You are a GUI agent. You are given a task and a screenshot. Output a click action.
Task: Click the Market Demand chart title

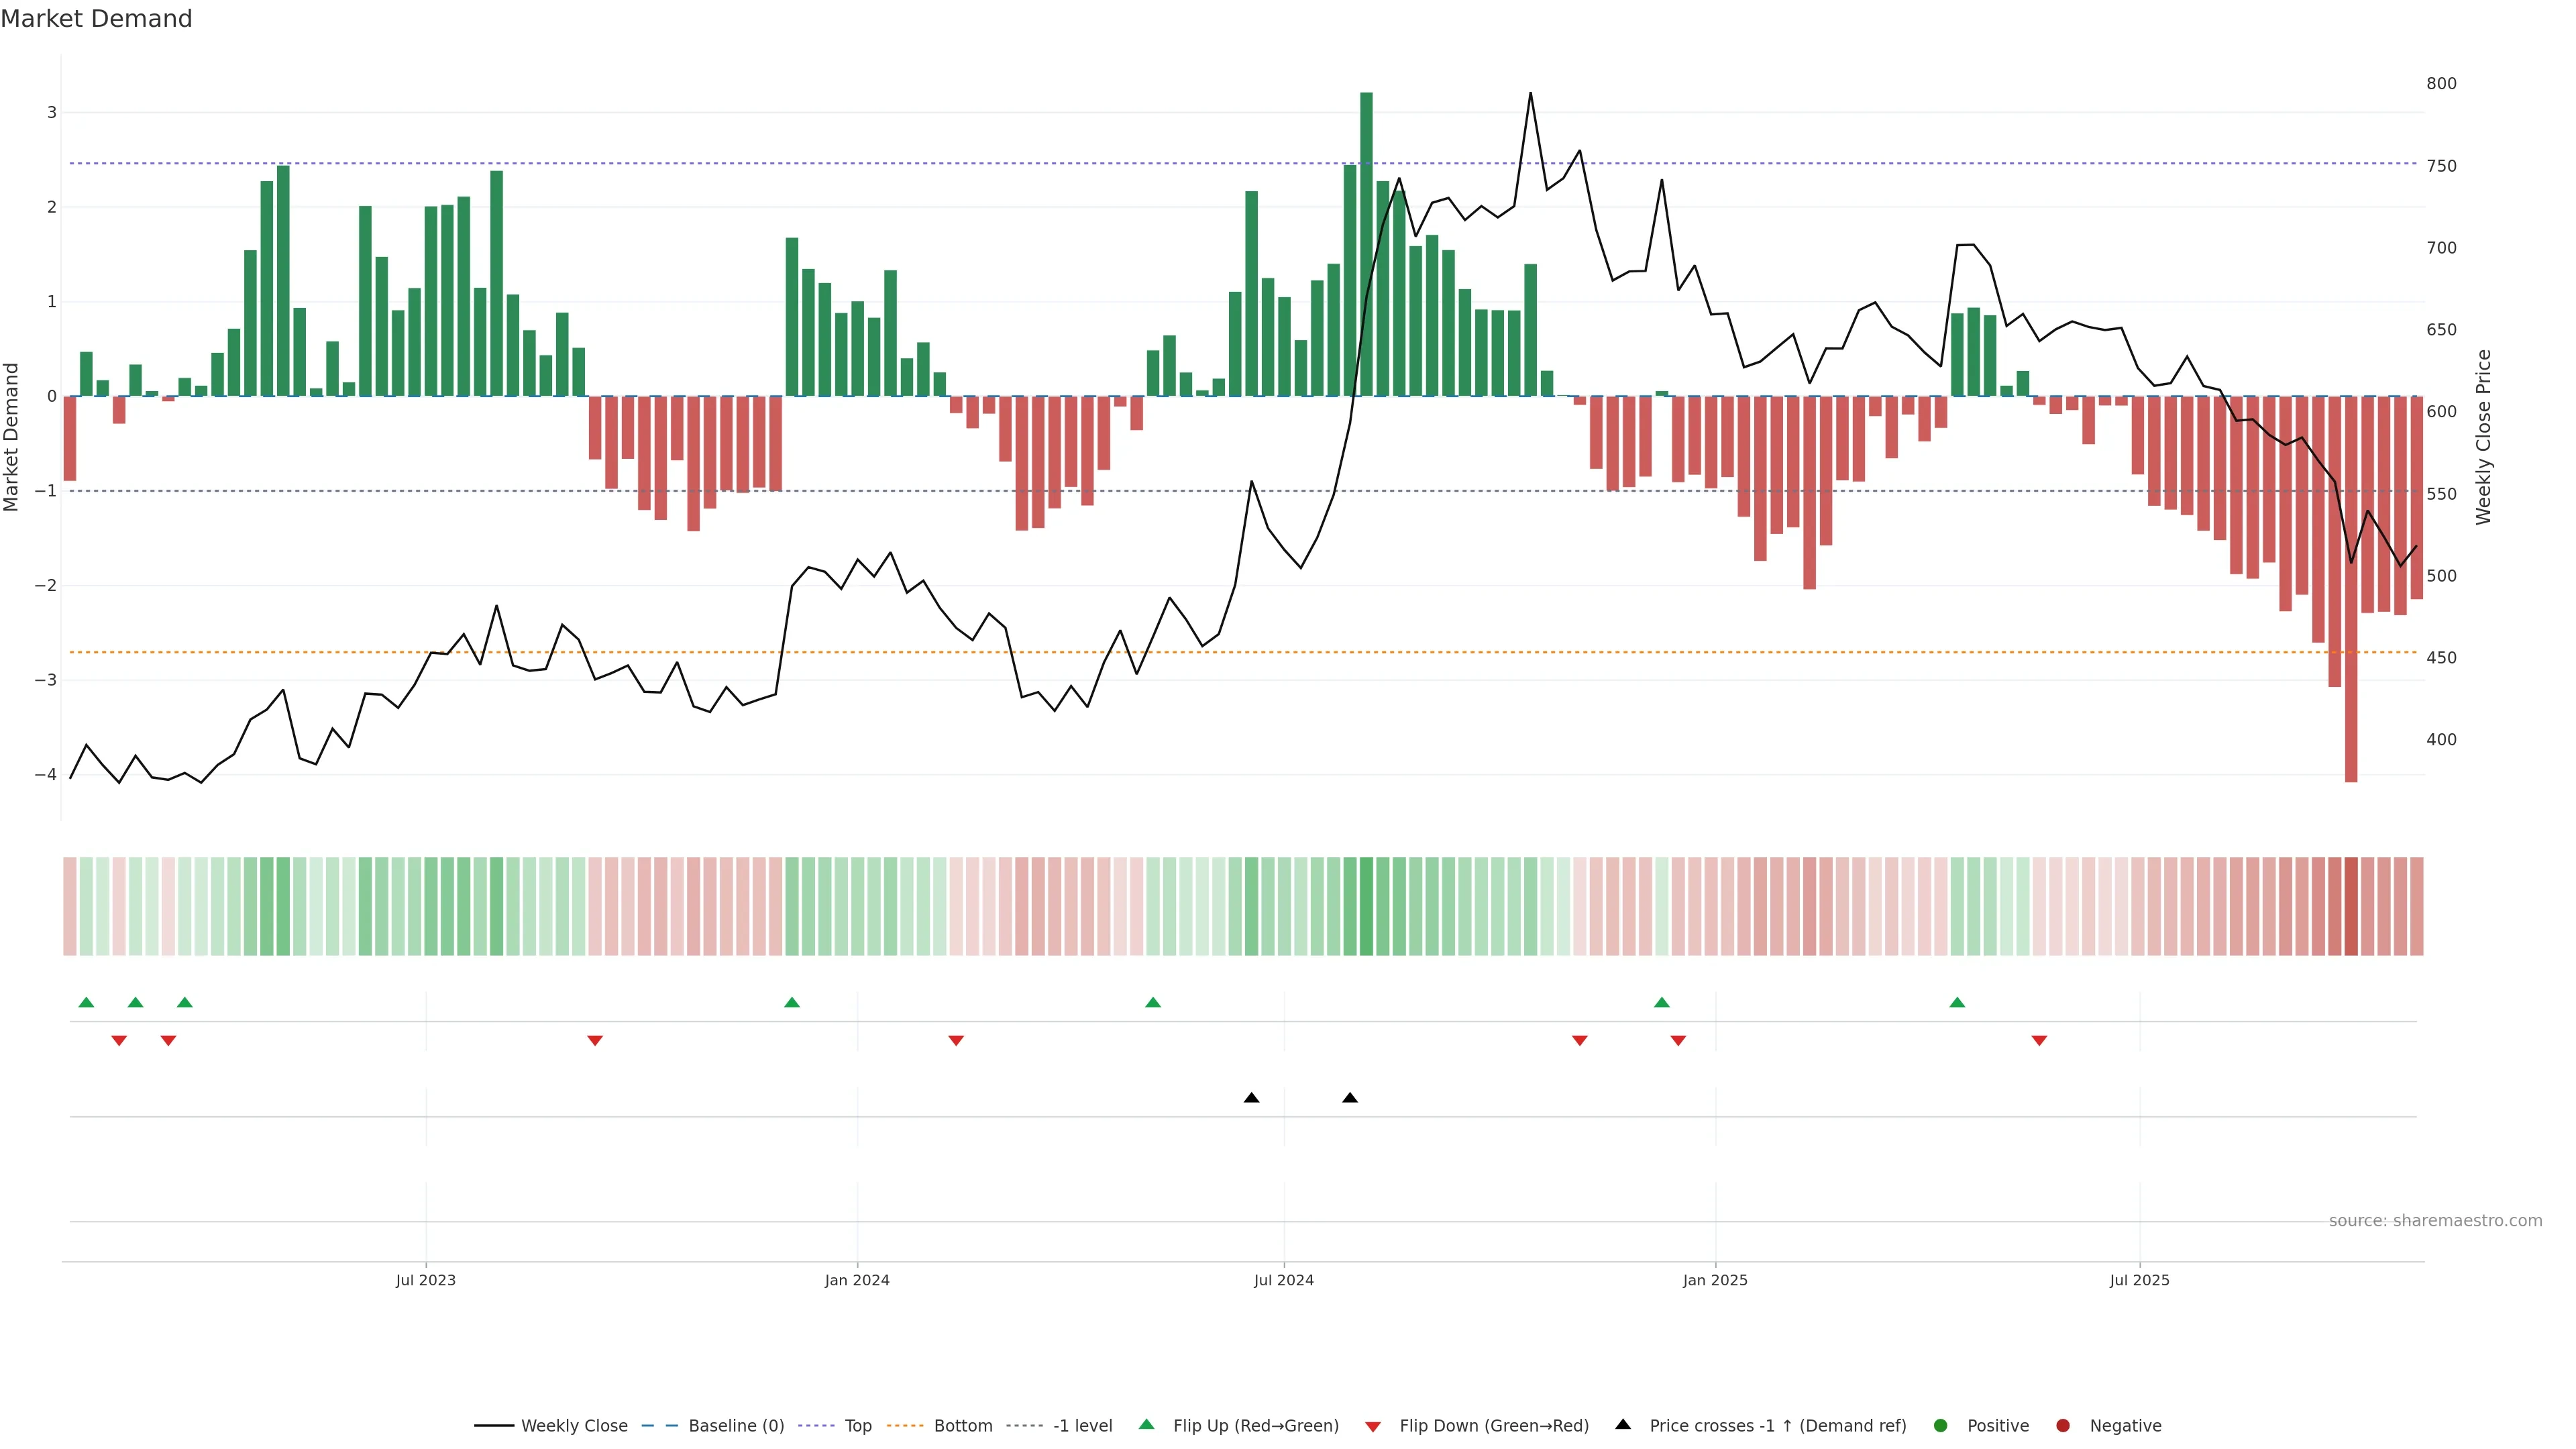click(x=96, y=19)
